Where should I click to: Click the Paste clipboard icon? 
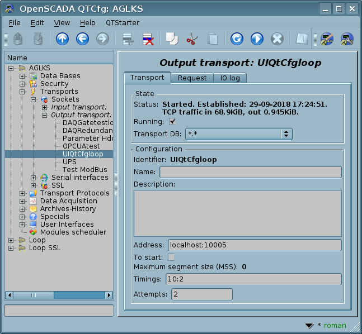(213, 39)
